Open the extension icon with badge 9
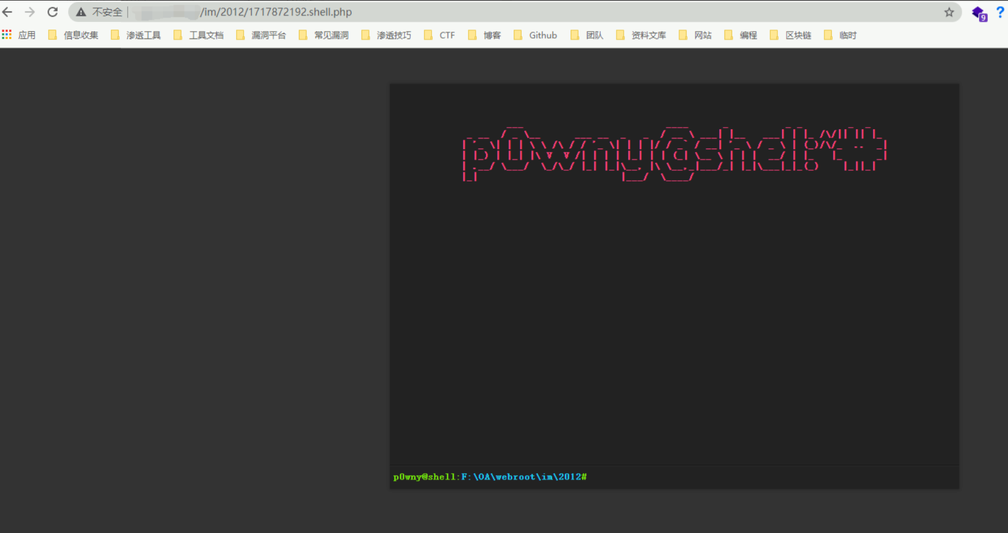Image resolution: width=1008 pixels, height=533 pixels. click(x=978, y=13)
